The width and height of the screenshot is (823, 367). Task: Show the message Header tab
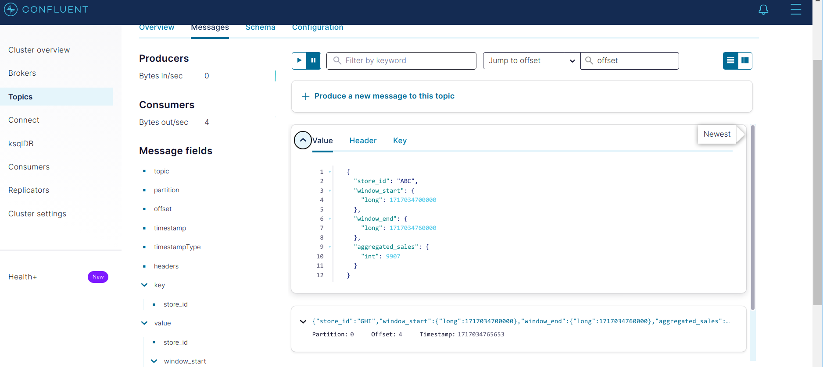click(363, 141)
